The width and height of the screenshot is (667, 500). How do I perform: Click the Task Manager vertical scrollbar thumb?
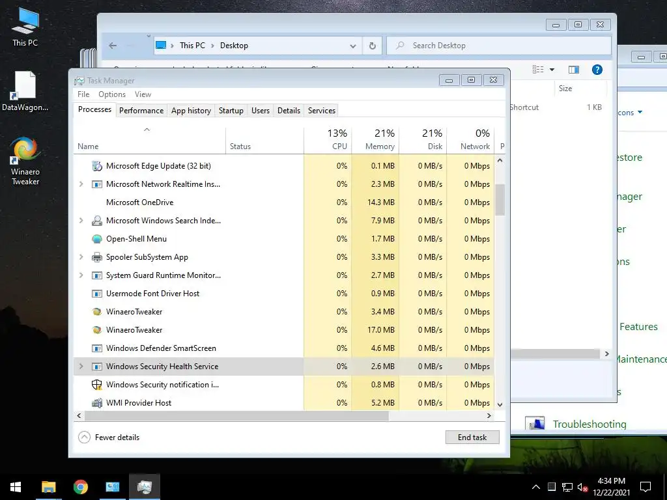500,200
